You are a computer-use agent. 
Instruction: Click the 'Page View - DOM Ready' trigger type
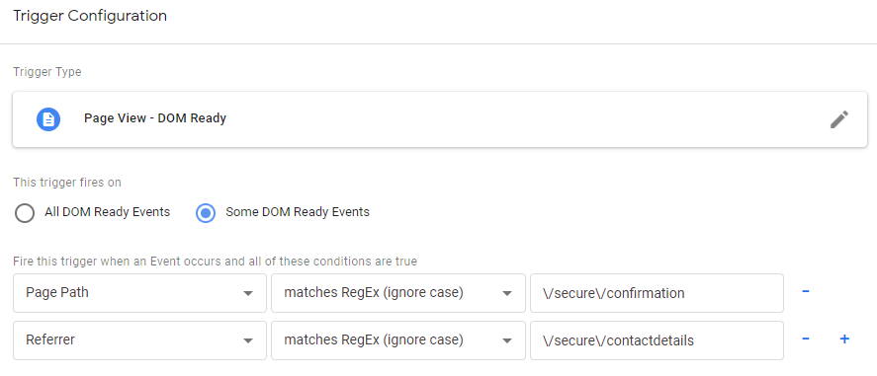tap(155, 118)
